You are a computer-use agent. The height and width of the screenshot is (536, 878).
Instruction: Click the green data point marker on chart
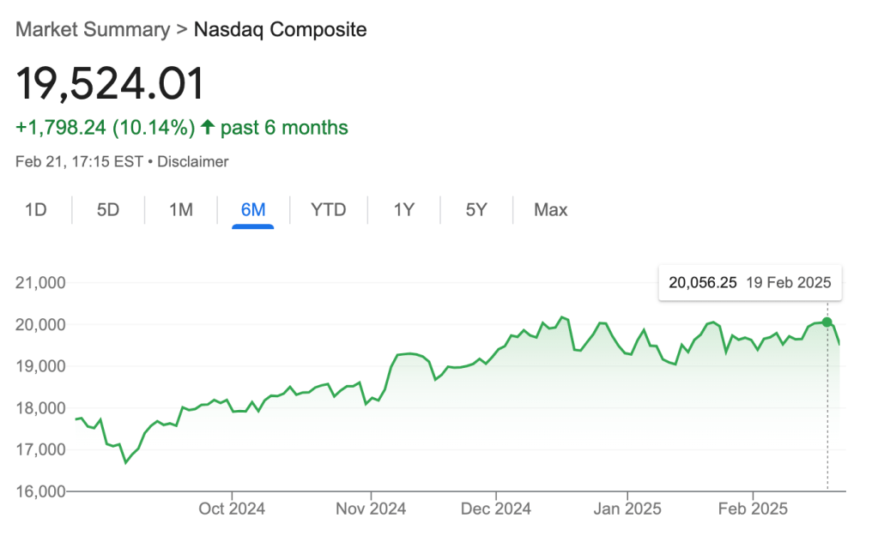pos(827,322)
